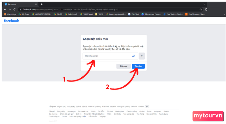Screen dimensions: 226x124
Task: Open the Watch footer link
Action: click(x=93, y=111)
